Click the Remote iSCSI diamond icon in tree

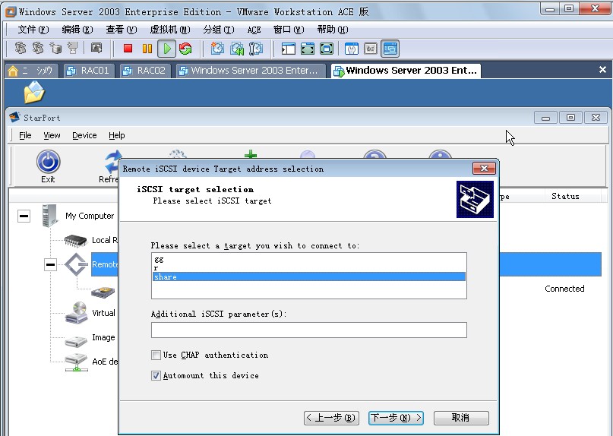point(76,264)
